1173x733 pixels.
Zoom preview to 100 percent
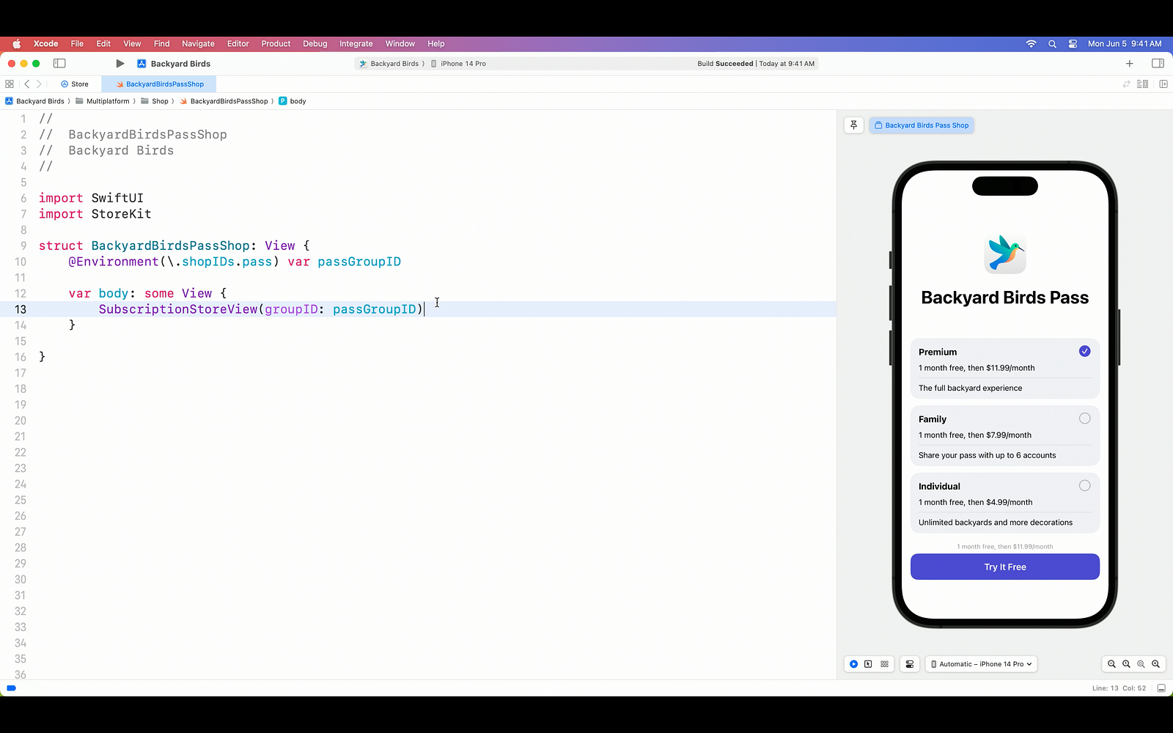(1126, 664)
